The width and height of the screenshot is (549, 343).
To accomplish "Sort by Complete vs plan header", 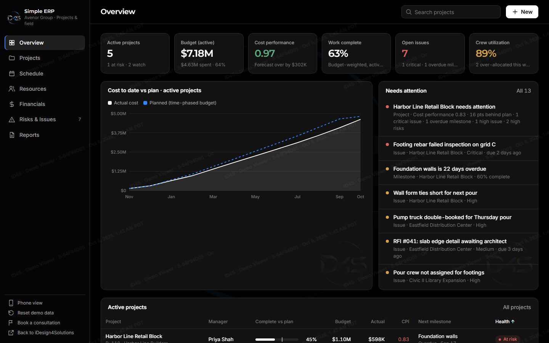I will [x=274, y=322].
